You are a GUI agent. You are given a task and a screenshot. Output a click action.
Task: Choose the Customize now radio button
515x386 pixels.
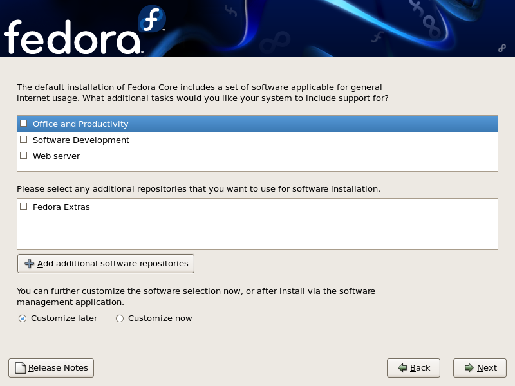[120, 318]
